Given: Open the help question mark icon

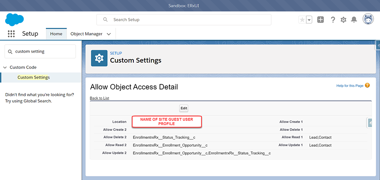Looking at the screenshot, I should (x=333, y=20).
